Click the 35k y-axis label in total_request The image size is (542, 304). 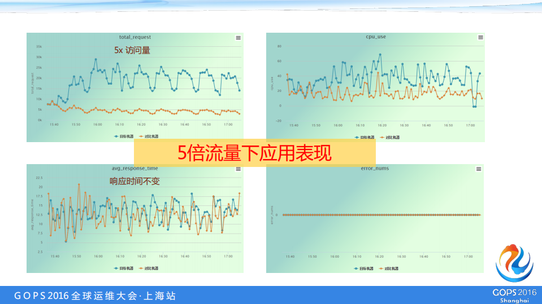pyautogui.click(x=39, y=47)
